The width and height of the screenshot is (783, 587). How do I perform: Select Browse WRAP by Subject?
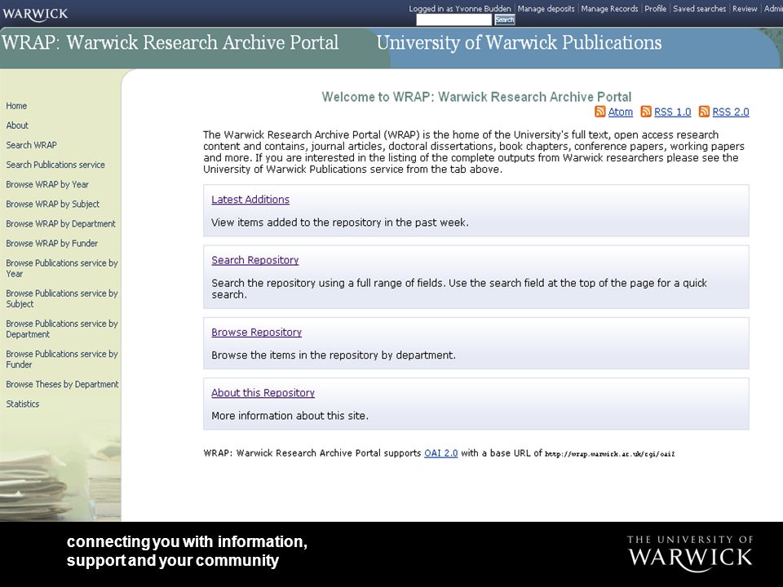pyautogui.click(x=52, y=204)
